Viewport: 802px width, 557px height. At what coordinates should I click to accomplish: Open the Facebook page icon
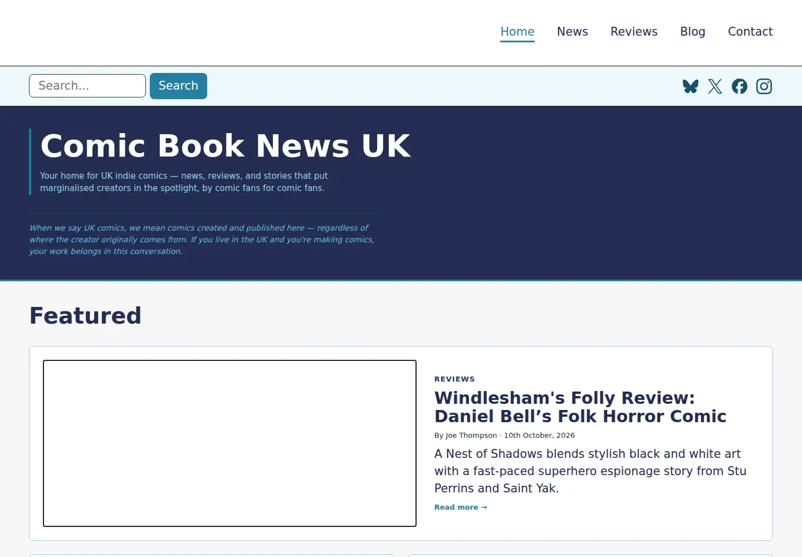point(740,86)
